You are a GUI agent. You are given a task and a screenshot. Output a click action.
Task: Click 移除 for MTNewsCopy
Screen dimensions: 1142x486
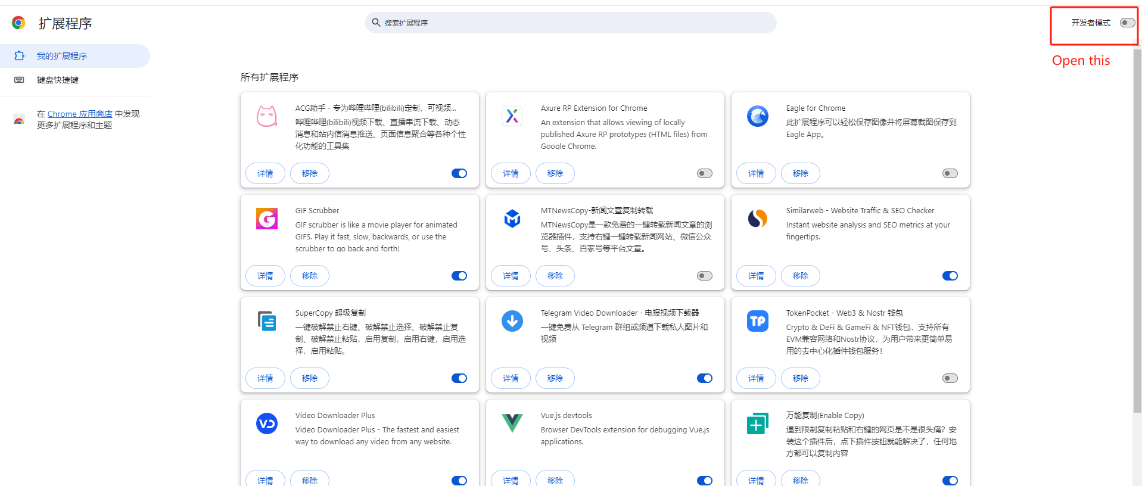click(555, 276)
